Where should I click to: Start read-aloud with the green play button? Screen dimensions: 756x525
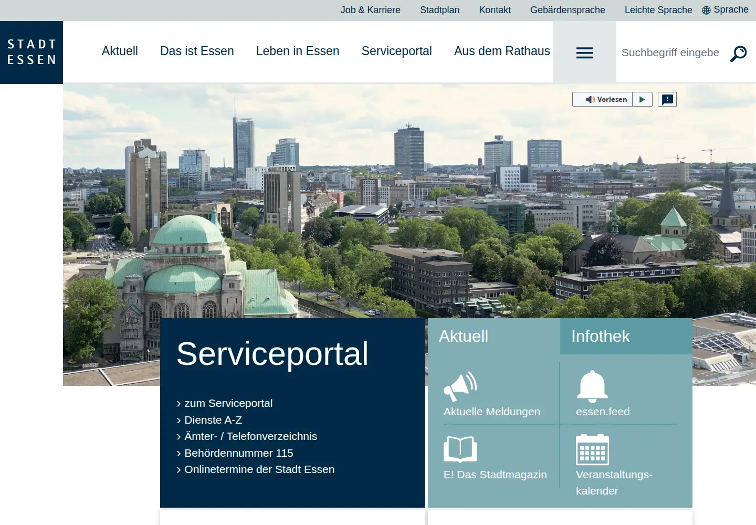tap(642, 99)
